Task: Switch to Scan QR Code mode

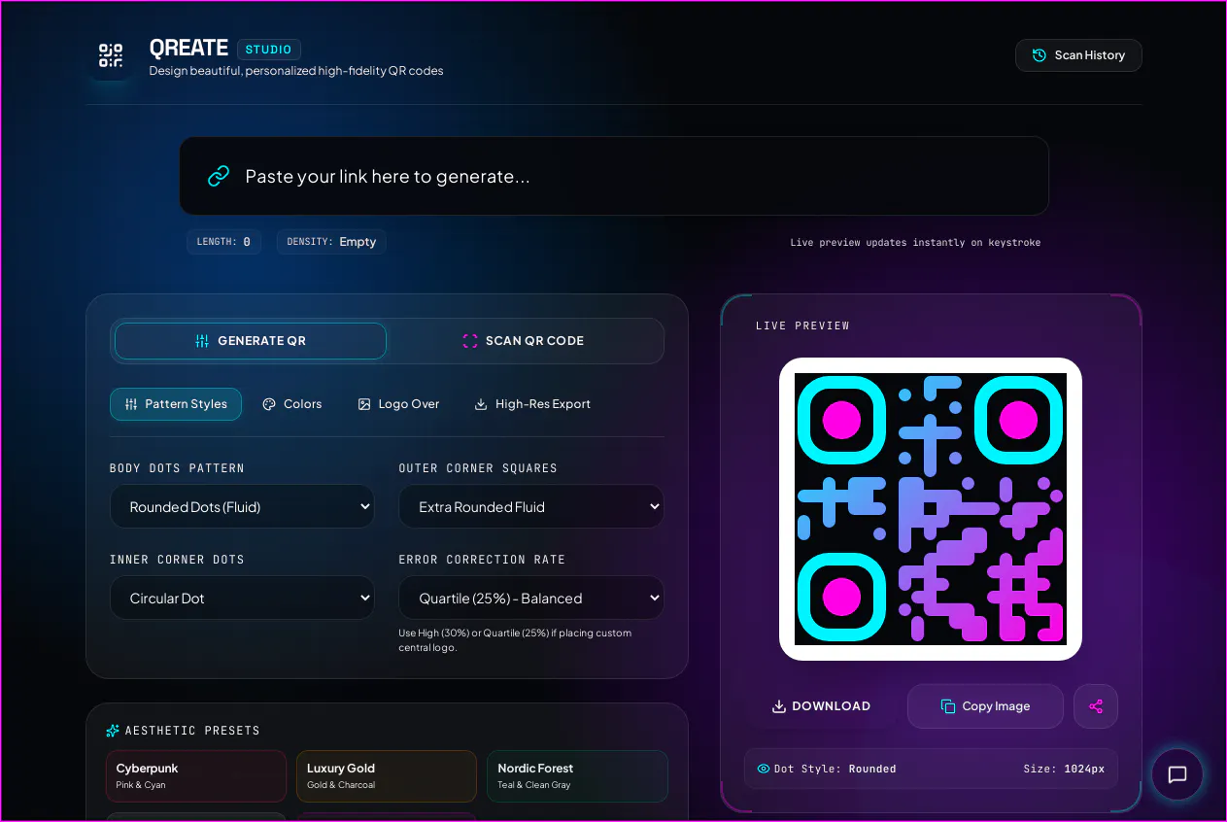Action: point(523,341)
